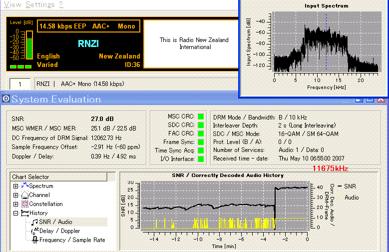Select SNR / Audio chart item
The image size is (389, 252).
55,222
